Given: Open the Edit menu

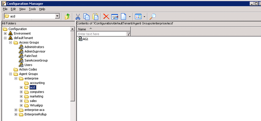Looking at the screenshot, I should coord(13,9).
